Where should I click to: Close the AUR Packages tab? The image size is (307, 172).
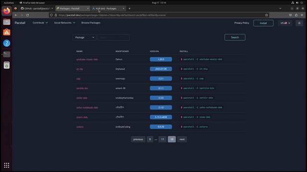pyautogui.click(x=124, y=9)
